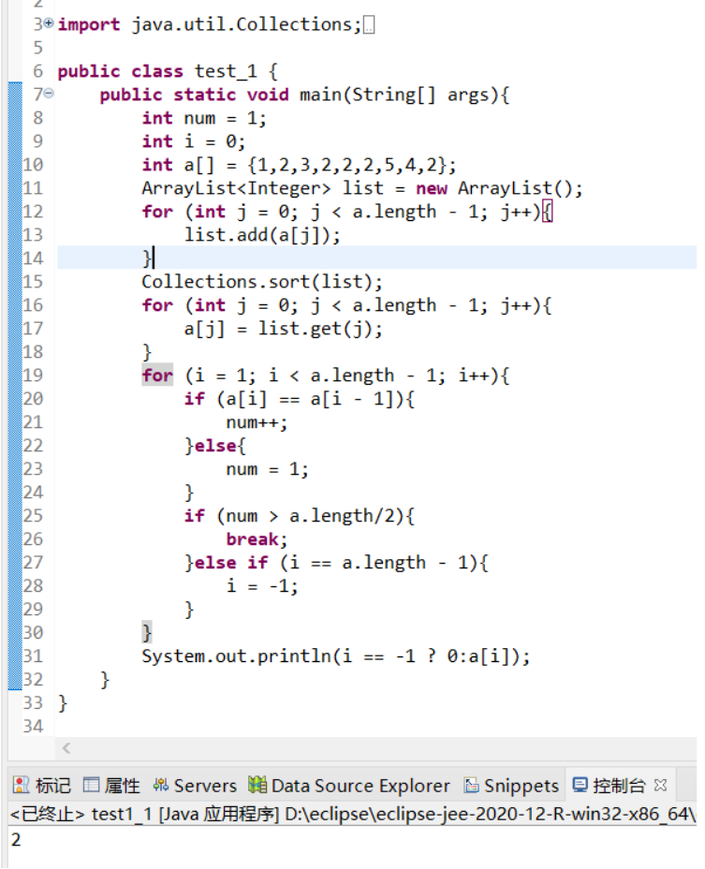Click the highlighted "for" keyword on line 19
705x869 pixels.
pos(157,376)
